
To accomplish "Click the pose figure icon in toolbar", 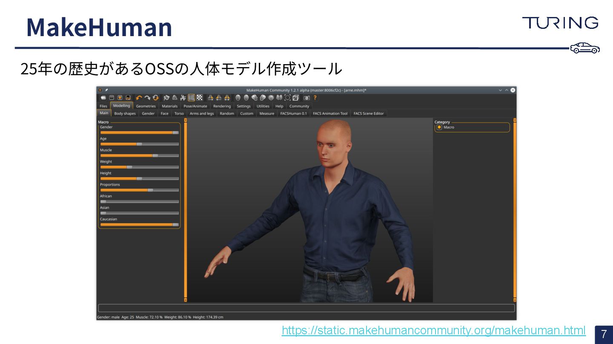I will [183, 98].
